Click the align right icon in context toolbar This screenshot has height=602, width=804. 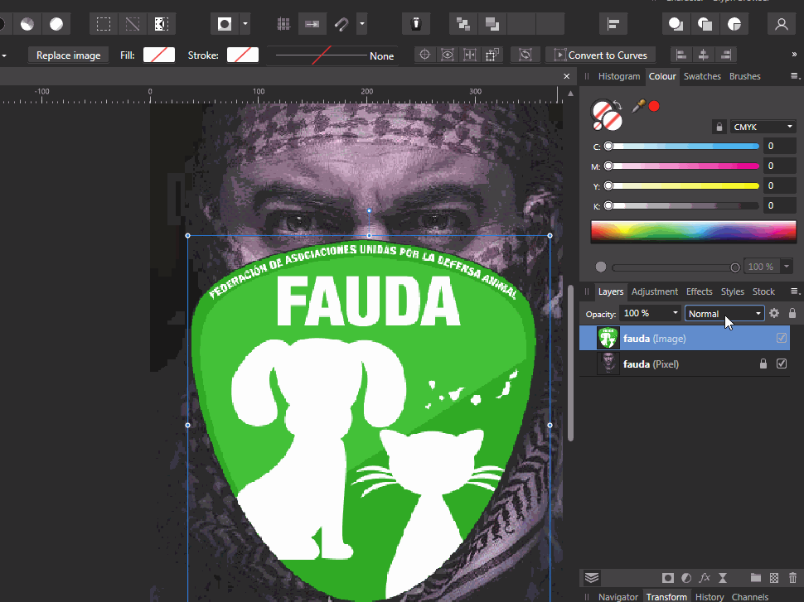point(726,55)
